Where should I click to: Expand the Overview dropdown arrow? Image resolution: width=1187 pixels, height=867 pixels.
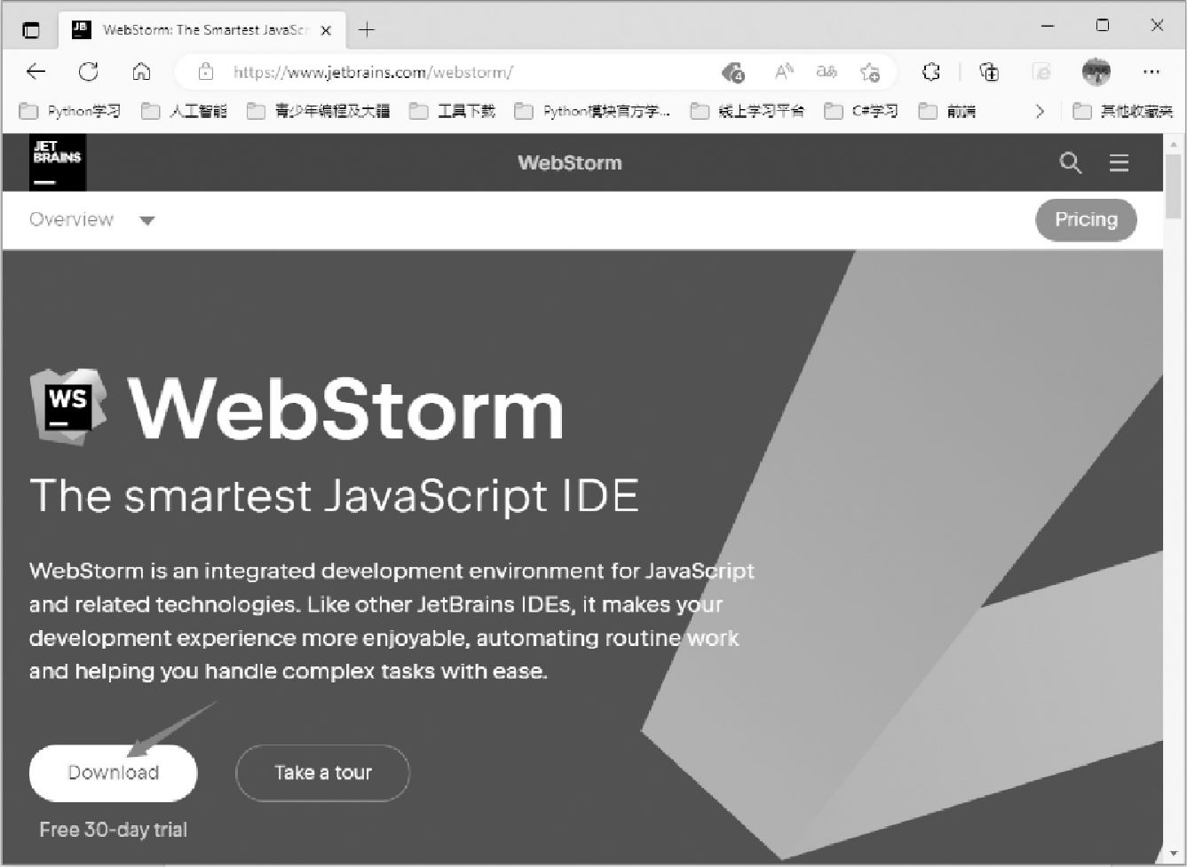[147, 221]
